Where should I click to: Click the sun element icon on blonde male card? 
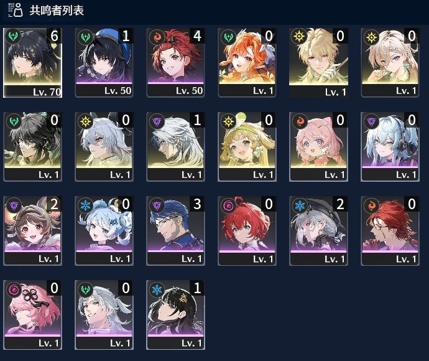(300, 37)
